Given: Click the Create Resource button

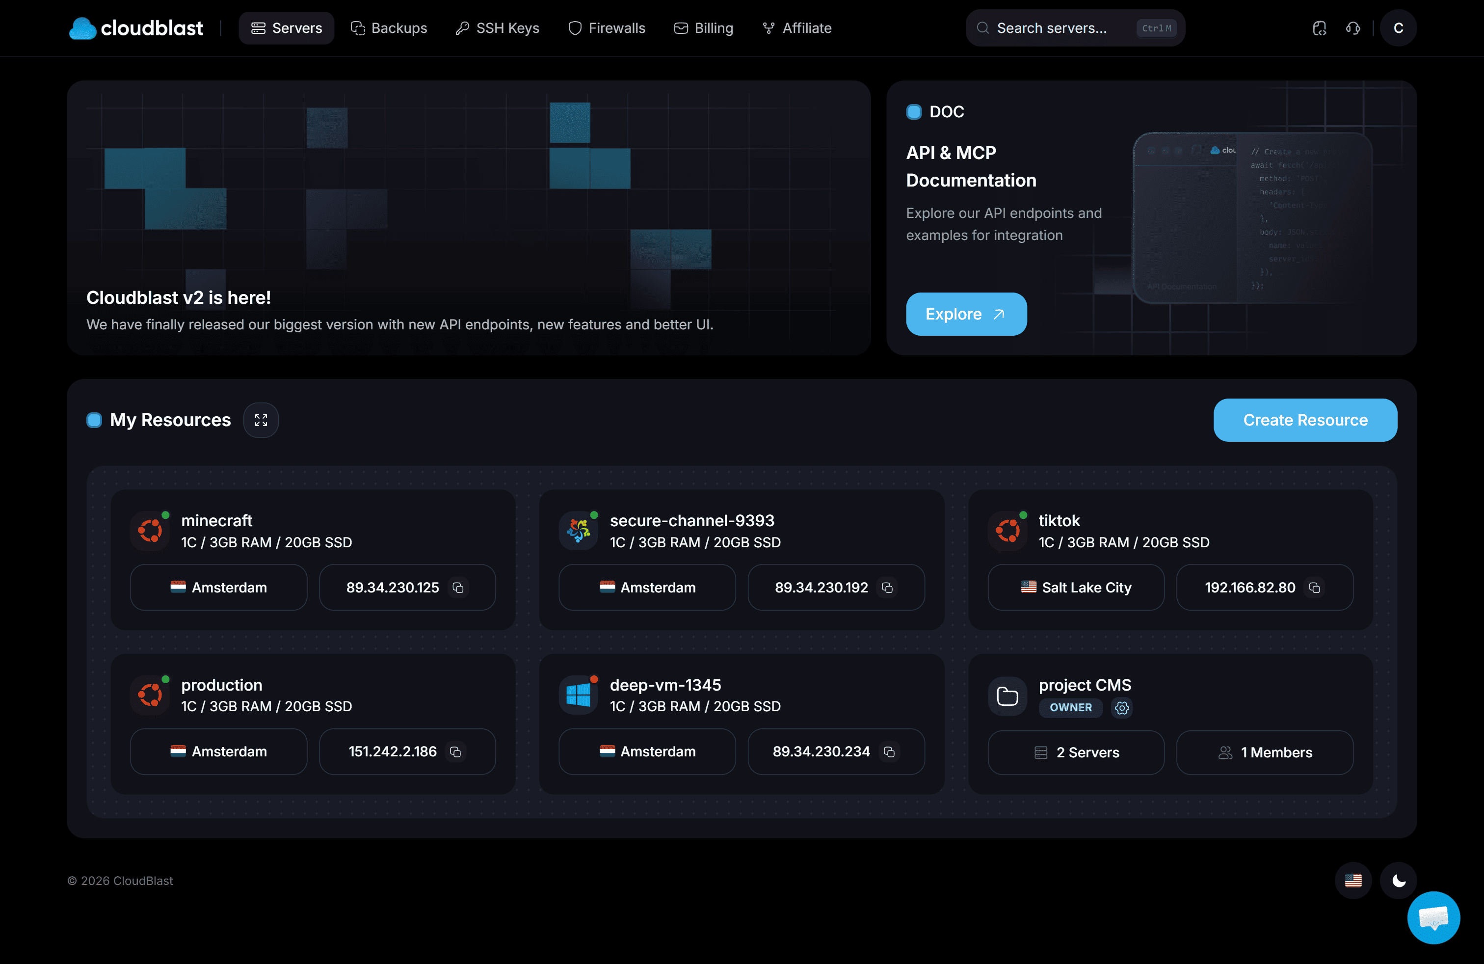Looking at the screenshot, I should pos(1305,420).
